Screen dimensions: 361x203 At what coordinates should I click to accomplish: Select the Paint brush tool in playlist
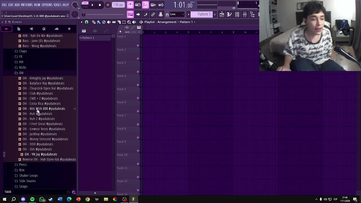point(99,22)
